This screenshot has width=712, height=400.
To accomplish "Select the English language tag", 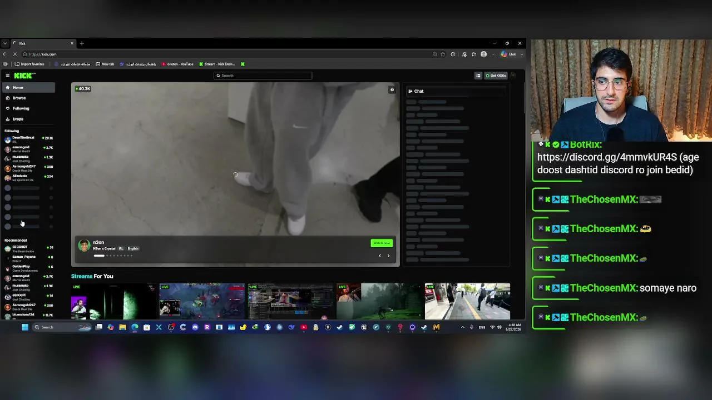I will pyautogui.click(x=133, y=248).
